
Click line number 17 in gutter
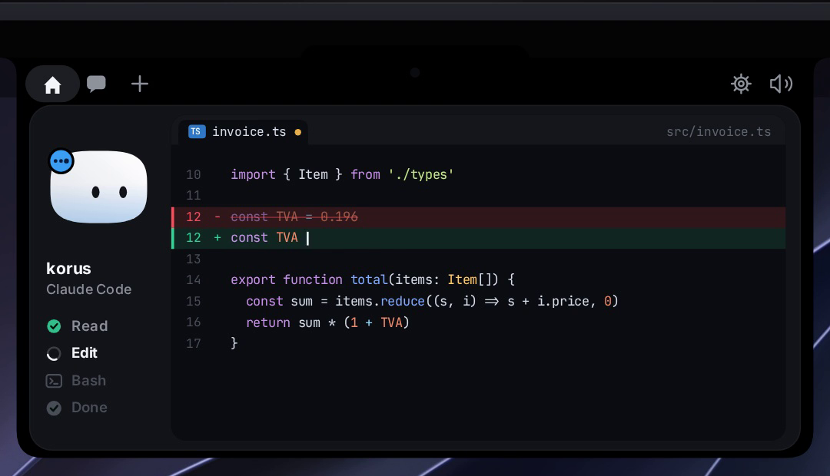[x=193, y=344]
